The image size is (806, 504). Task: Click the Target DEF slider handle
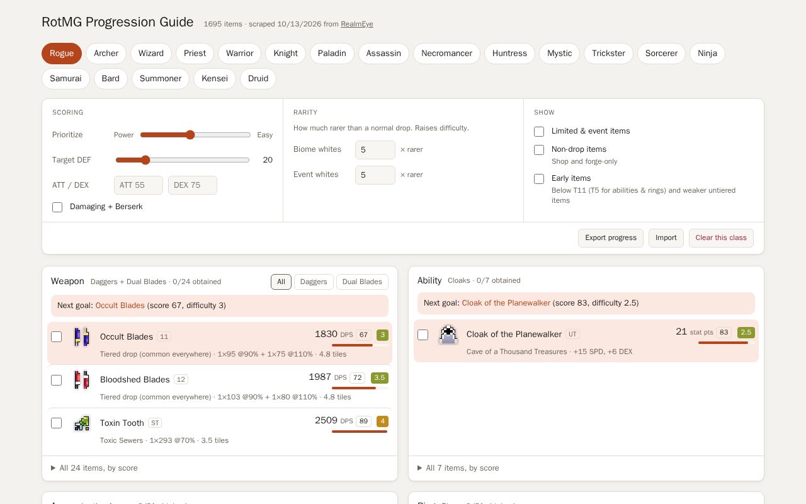[145, 160]
